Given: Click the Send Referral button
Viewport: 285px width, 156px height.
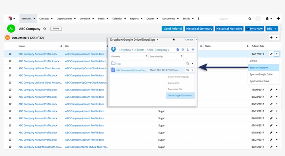Looking at the screenshot, I should 173,29.
